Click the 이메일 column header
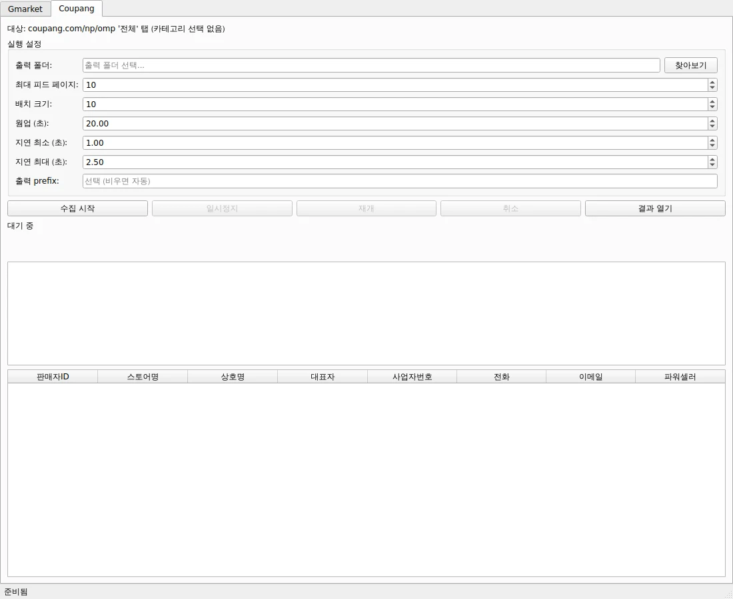The height and width of the screenshot is (599, 733). (591, 377)
